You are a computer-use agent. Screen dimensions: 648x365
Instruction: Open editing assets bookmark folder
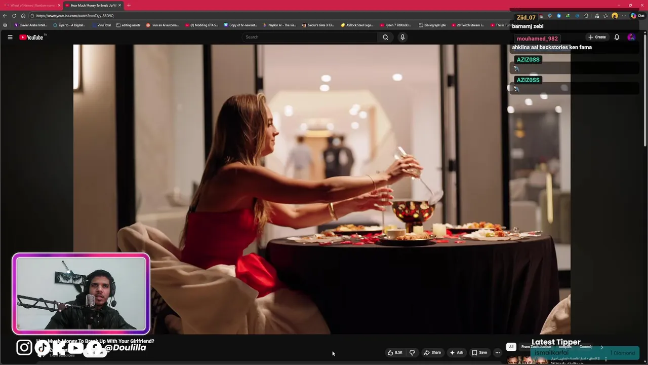pyautogui.click(x=129, y=25)
